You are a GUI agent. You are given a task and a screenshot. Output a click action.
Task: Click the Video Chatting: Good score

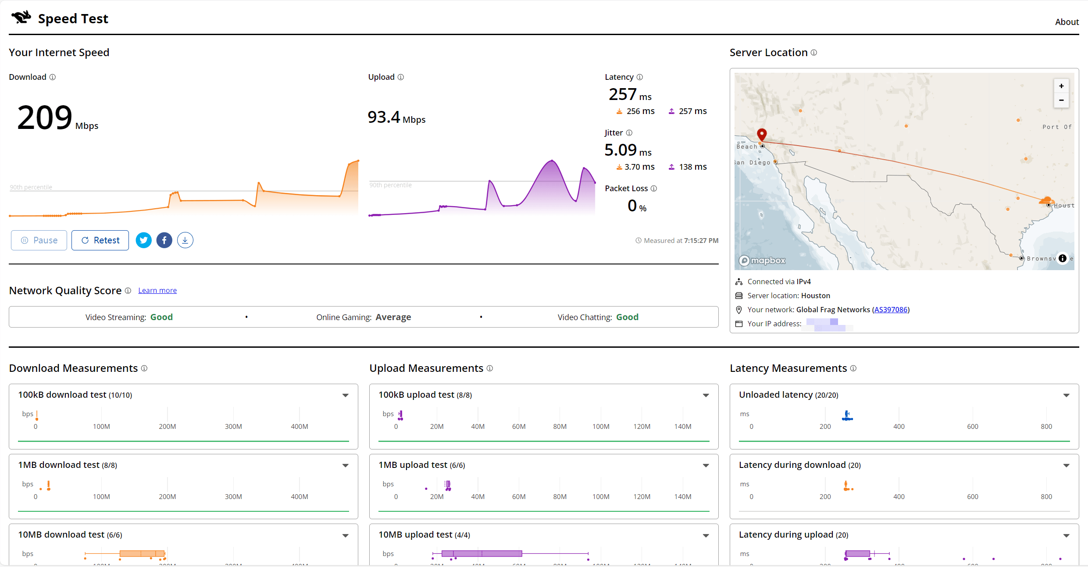[x=598, y=317]
